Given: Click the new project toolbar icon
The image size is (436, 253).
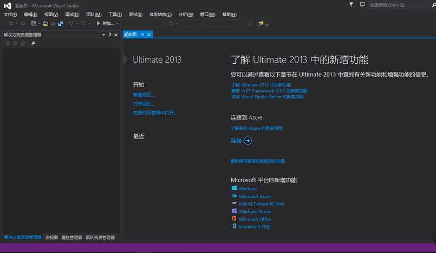Looking at the screenshot, I should click(x=34, y=23).
